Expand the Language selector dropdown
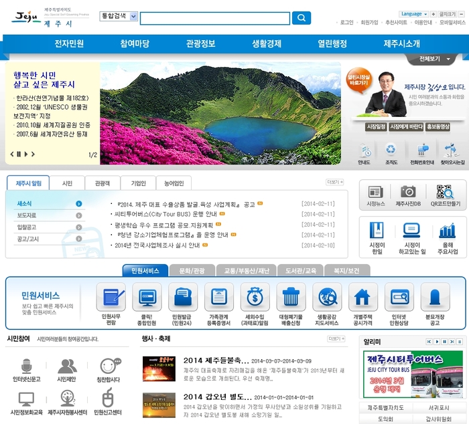 tap(415, 13)
